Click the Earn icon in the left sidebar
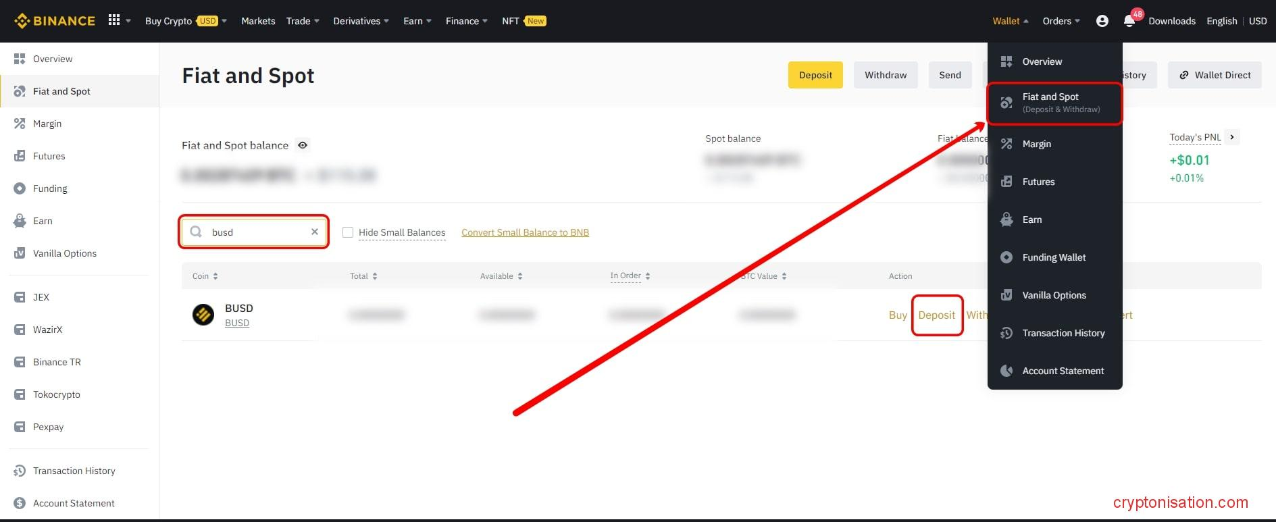The image size is (1276, 522). [x=20, y=221]
